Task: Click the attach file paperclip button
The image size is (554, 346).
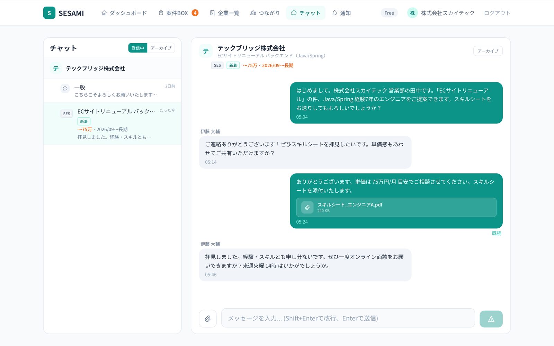Action: [x=208, y=318]
